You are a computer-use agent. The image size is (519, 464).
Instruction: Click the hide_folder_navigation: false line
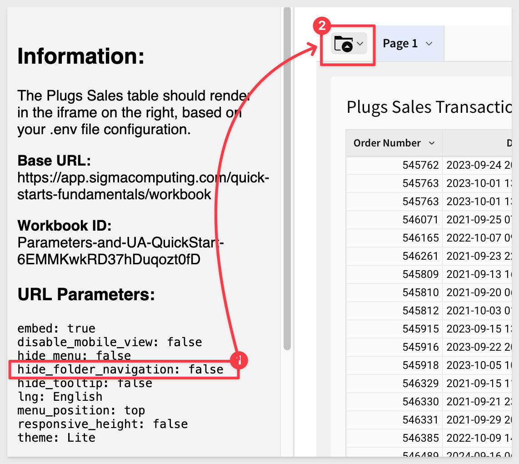pyautogui.click(x=120, y=369)
